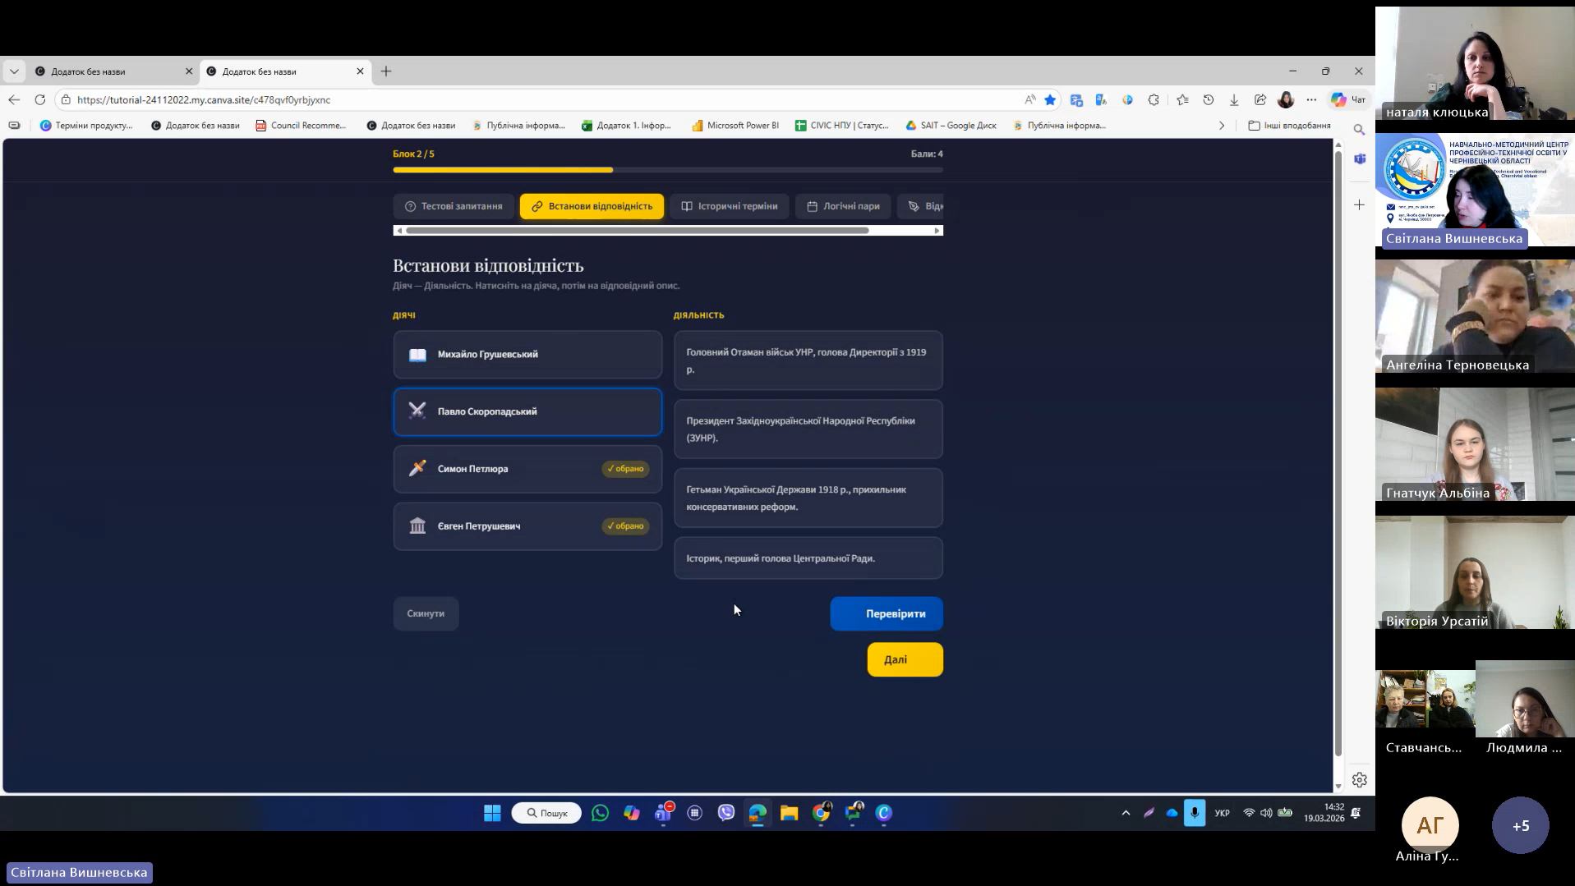Open the browser history icon
The image size is (1575, 886).
tap(1208, 99)
